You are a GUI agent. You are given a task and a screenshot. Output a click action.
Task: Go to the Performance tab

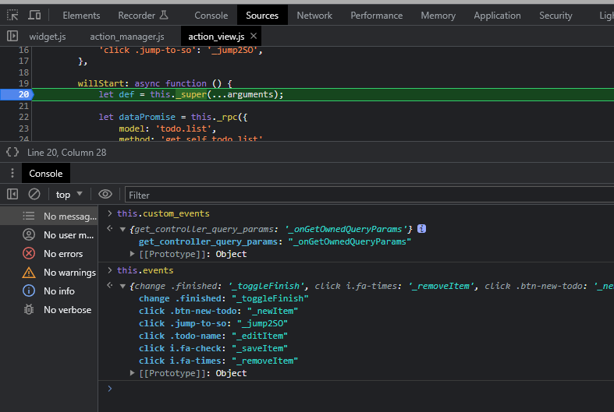[x=376, y=16]
